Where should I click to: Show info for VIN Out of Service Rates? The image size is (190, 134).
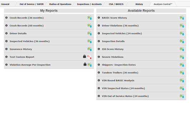point(99,96)
